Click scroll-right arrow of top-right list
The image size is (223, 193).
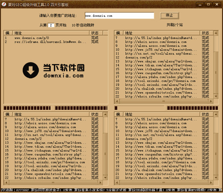pos(211,101)
